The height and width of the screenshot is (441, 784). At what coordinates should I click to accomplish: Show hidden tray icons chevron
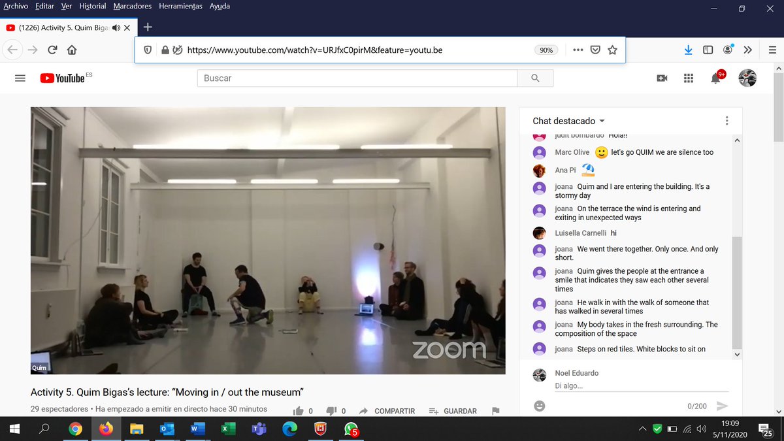(x=642, y=429)
